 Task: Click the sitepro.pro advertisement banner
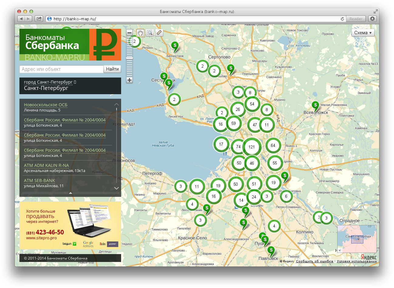point(70,226)
